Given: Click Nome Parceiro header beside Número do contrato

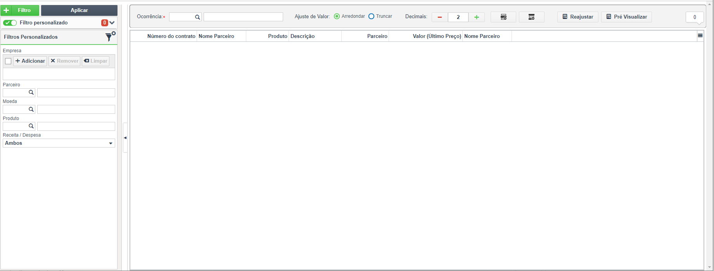Looking at the screenshot, I should [221, 36].
